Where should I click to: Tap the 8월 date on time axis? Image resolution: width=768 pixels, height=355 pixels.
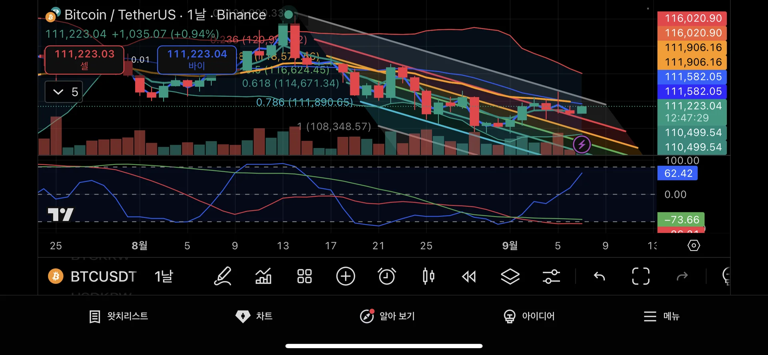(x=139, y=245)
